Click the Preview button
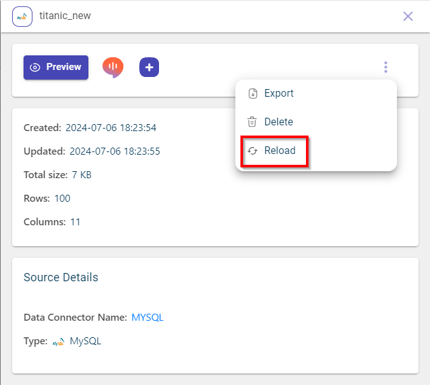Viewport: 430px width, 385px height. point(56,67)
